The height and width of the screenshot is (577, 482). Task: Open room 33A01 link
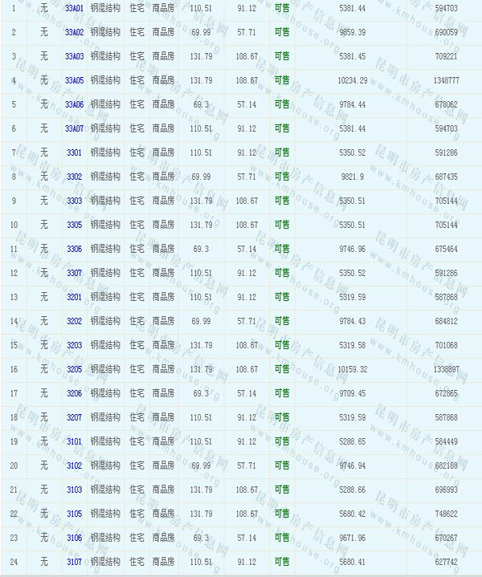pyautogui.click(x=74, y=7)
